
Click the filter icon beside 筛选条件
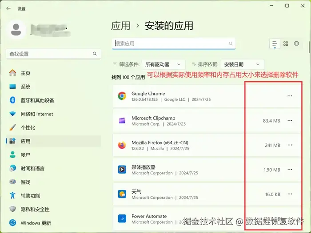(115, 64)
